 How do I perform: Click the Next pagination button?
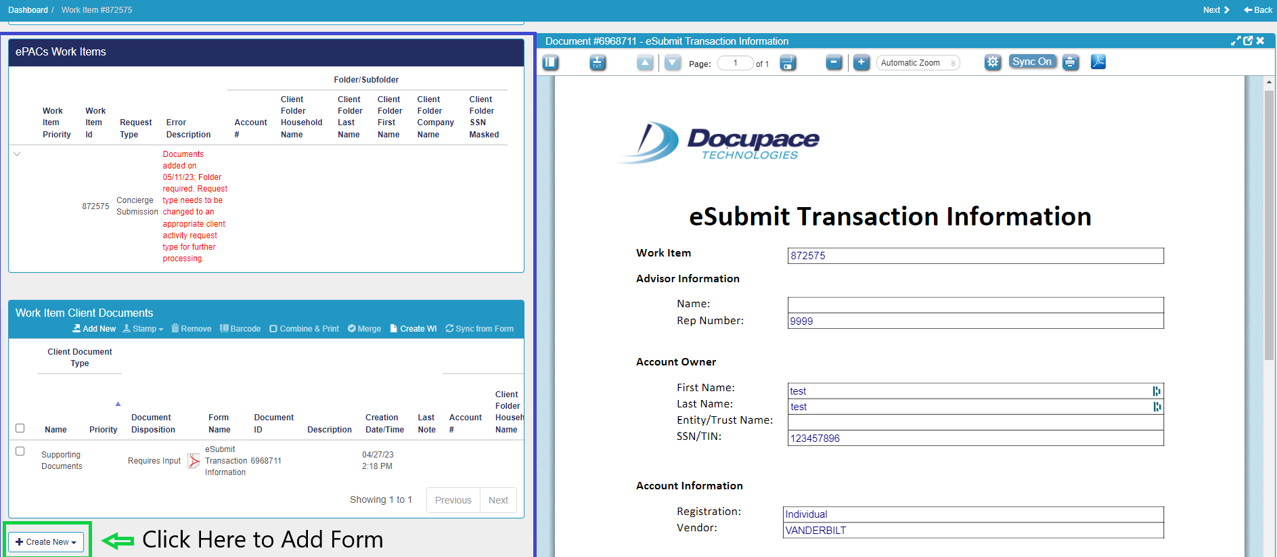[498, 500]
